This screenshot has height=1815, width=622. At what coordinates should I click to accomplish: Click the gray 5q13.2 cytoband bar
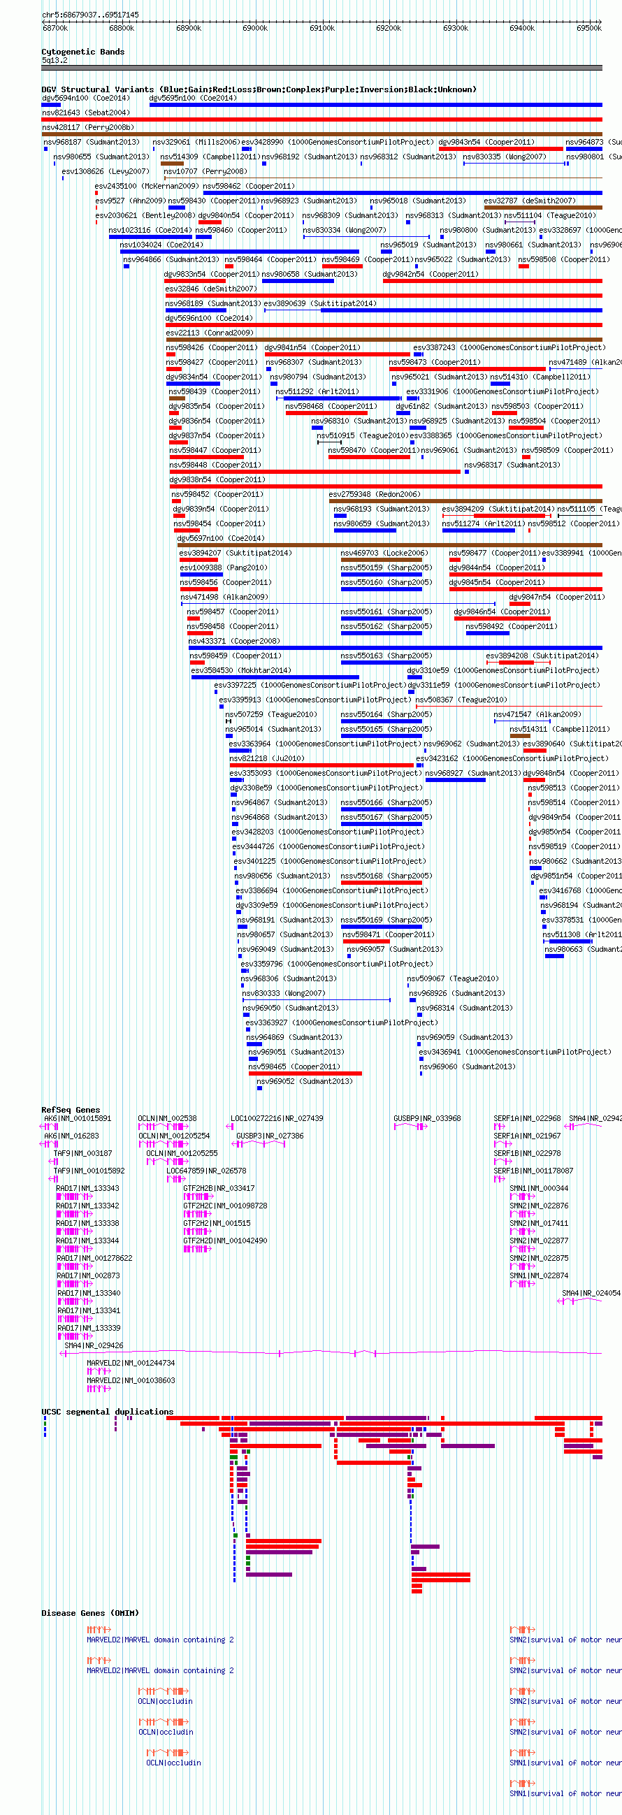click(x=322, y=68)
